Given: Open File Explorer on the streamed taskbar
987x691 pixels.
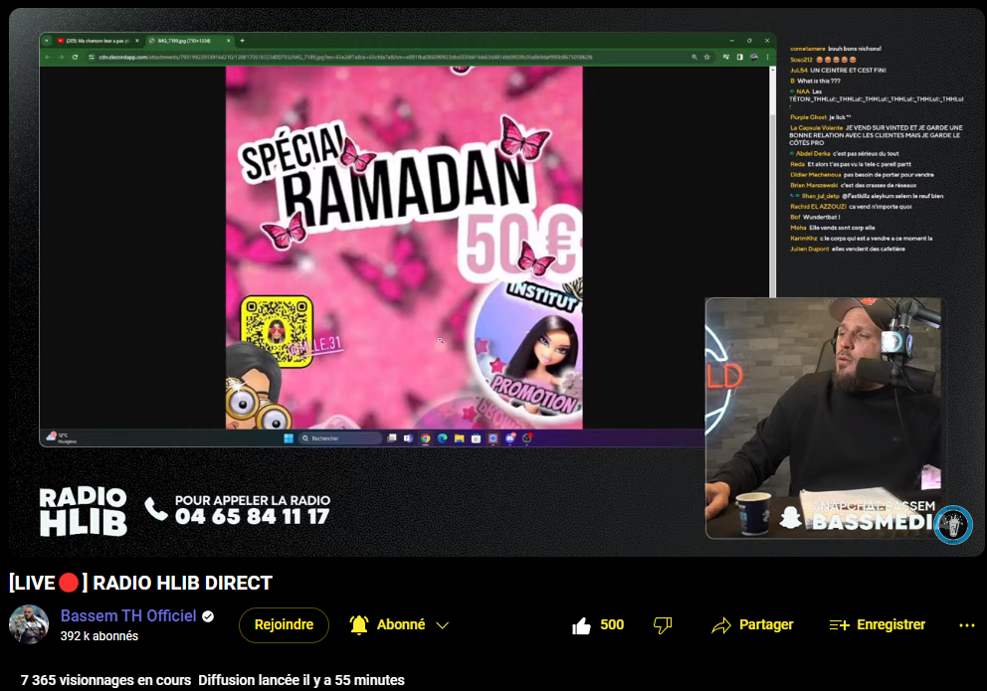Looking at the screenshot, I should 459,438.
